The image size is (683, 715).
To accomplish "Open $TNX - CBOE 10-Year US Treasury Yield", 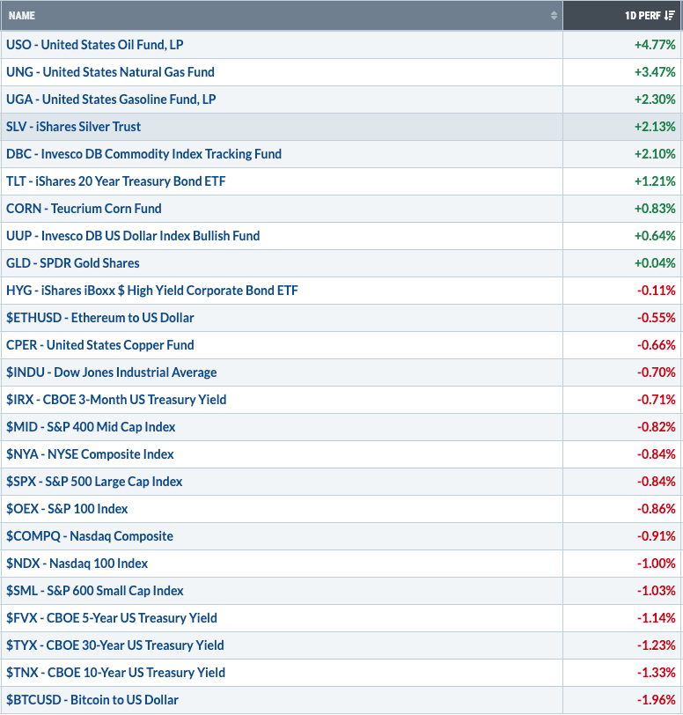I will [x=116, y=673].
